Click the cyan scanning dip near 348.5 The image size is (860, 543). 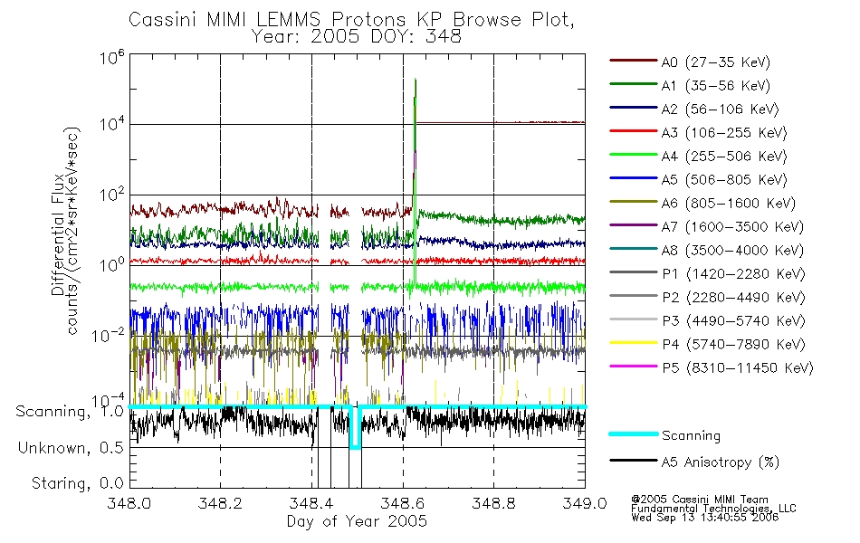[356, 428]
